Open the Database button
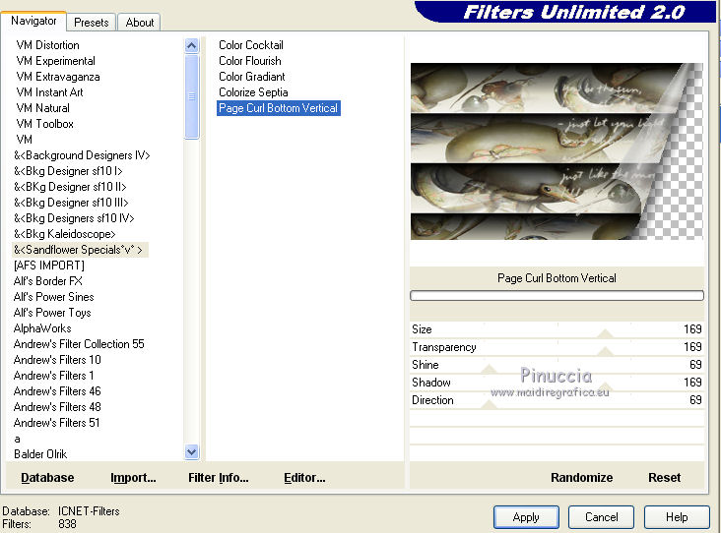Viewport: 721px width, 533px height. tap(47, 478)
